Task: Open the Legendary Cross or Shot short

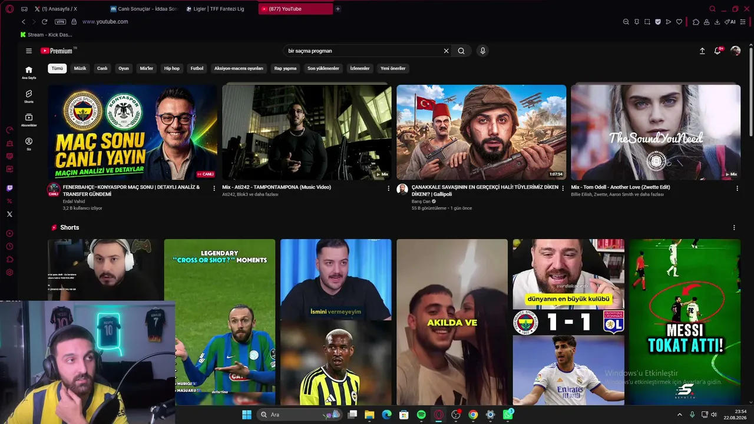Action: pyautogui.click(x=220, y=322)
